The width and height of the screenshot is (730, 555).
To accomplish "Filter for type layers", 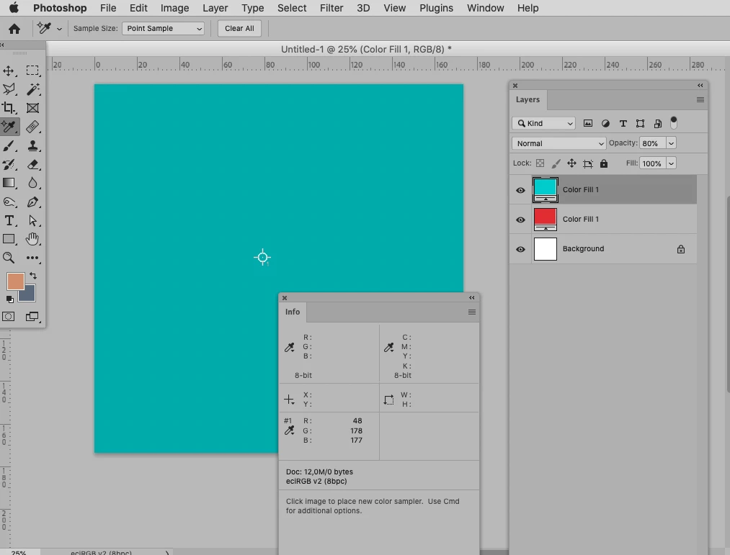I will [623, 123].
